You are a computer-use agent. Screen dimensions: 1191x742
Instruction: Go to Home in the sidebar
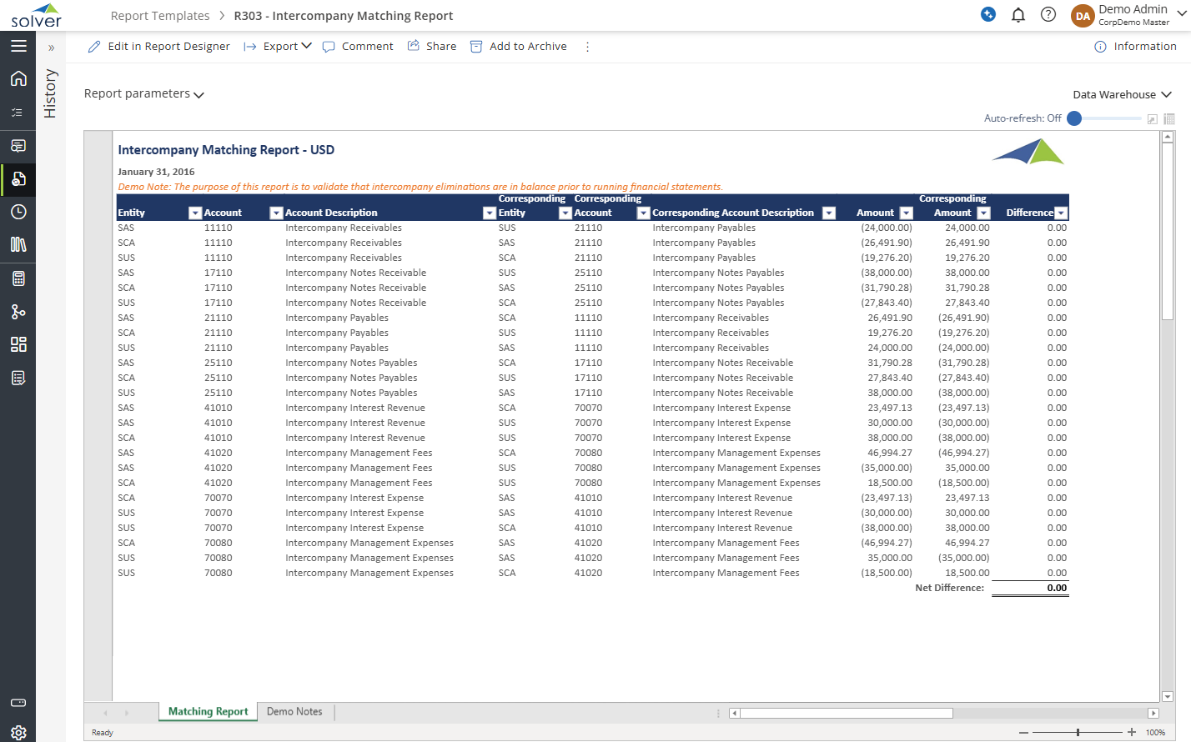tap(18, 78)
